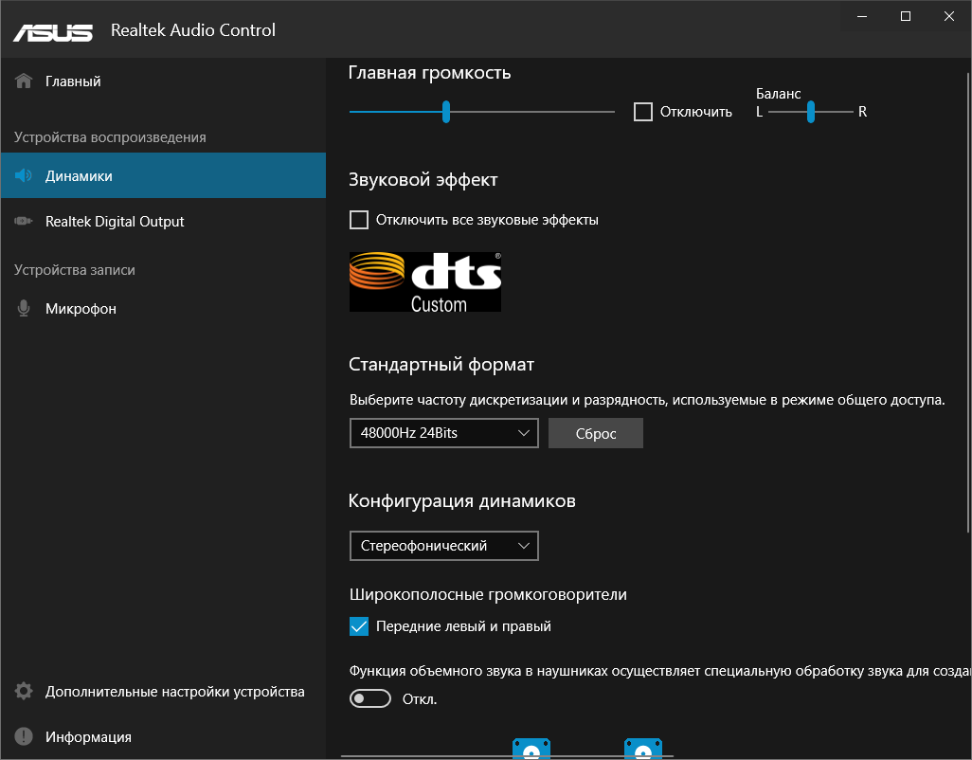
Task: Open the Главный page
Action: pos(163,81)
